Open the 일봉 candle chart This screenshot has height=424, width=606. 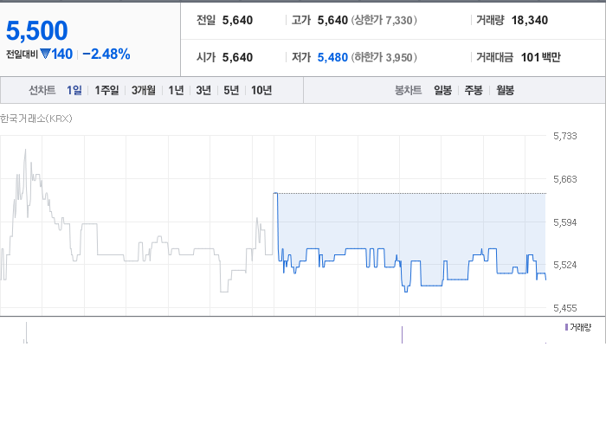[x=442, y=90]
